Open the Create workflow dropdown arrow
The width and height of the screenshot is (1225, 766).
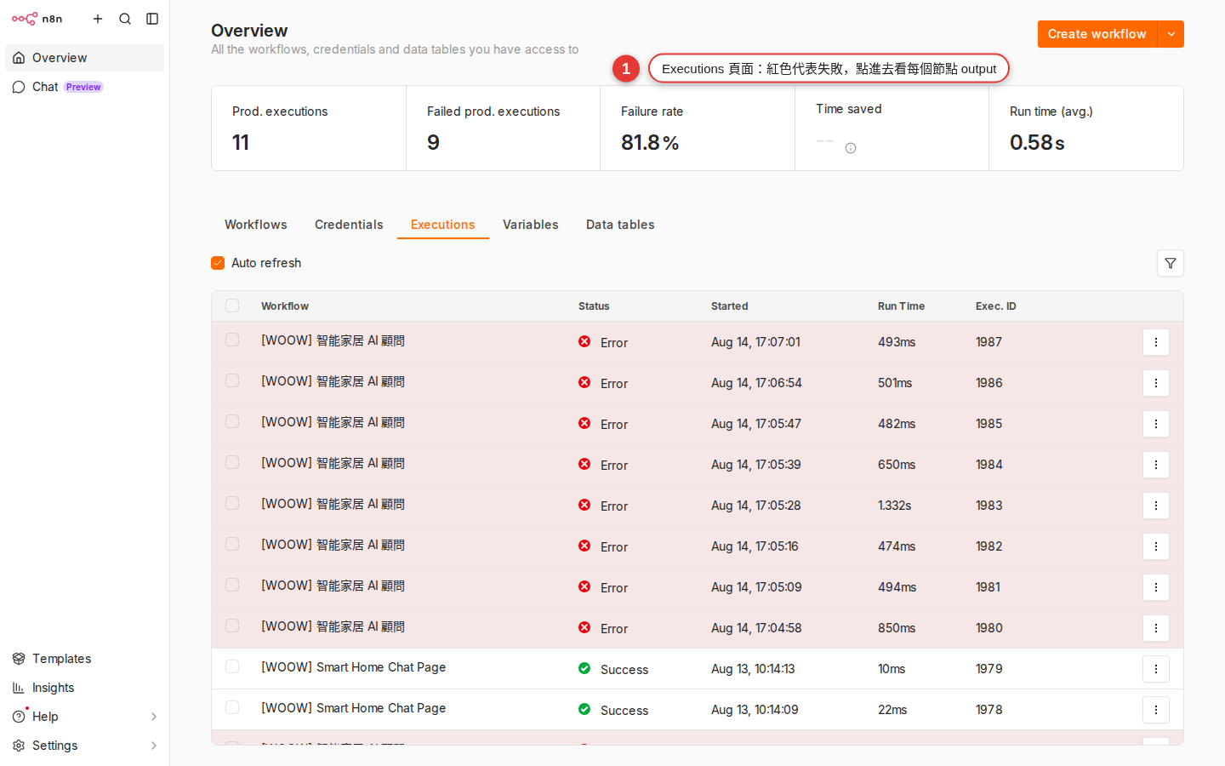point(1171,34)
